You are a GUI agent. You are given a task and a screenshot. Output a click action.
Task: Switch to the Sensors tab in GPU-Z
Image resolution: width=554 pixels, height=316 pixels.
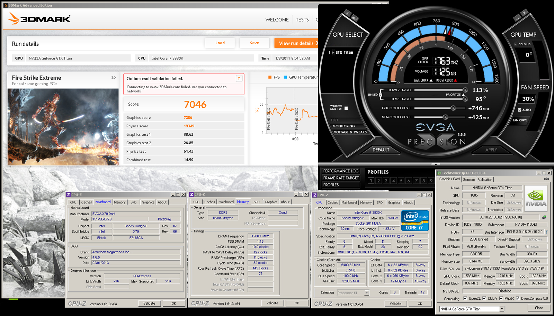pyautogui.click(x=469, y=180)
